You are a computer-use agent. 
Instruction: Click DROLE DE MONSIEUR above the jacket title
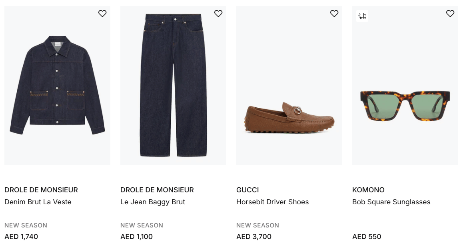pos(41,190)
